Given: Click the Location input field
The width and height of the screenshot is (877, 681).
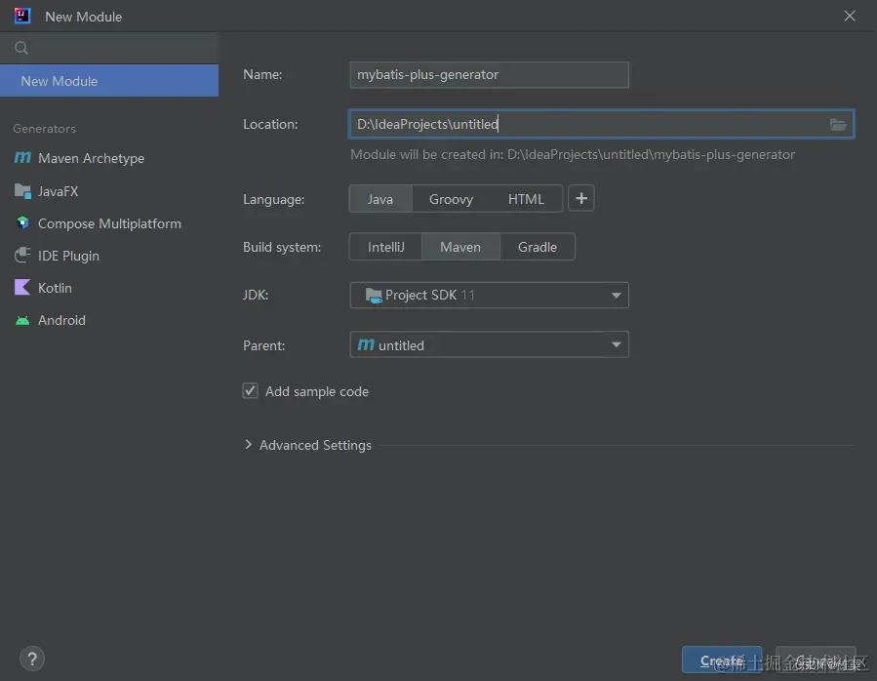Looking at the screenshot, I should click(x=601, y=124).
